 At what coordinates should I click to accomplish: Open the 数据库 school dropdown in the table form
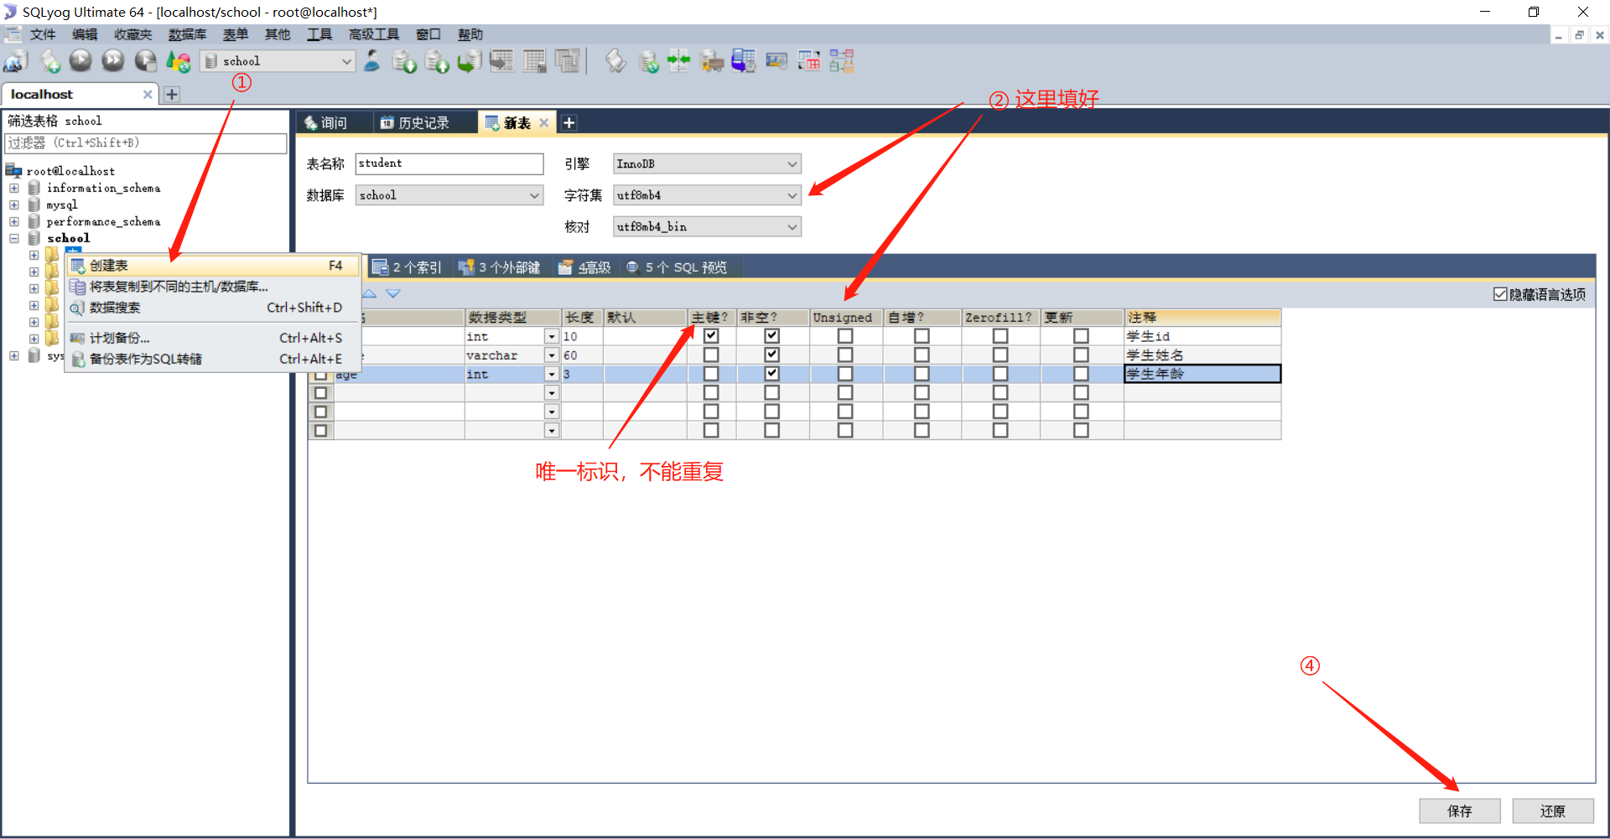click(449, 195)
